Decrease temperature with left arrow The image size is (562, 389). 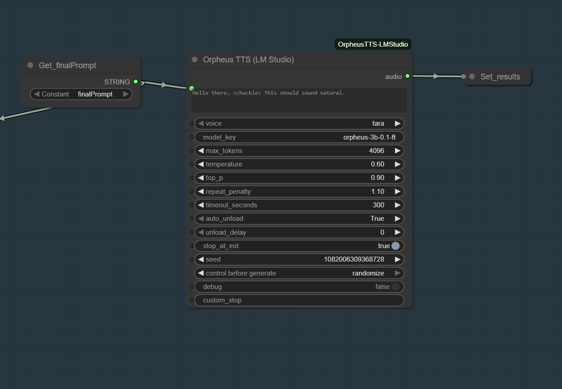pos(200,164)
